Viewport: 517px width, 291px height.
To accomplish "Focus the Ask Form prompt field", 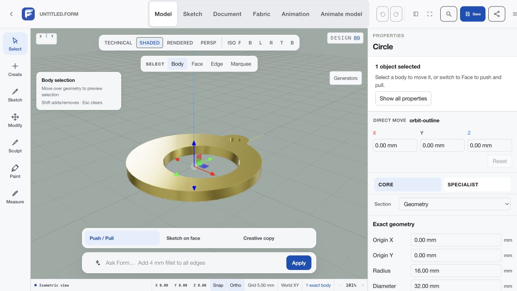I will pyautogui.click(x=194, y=263).
